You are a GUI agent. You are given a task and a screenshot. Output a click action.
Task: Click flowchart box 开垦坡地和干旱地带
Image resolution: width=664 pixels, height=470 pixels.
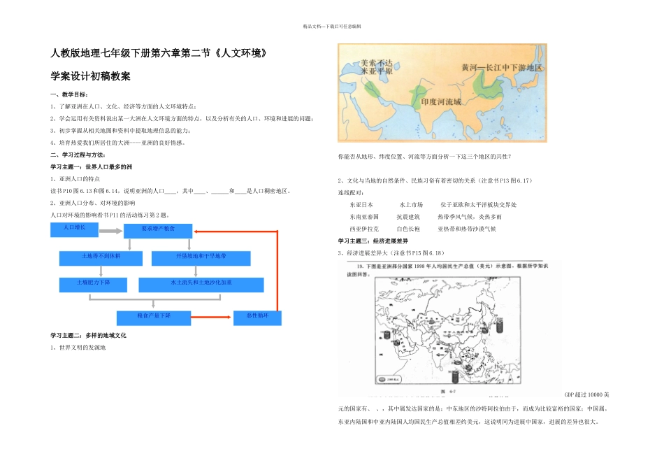(201, 259)
